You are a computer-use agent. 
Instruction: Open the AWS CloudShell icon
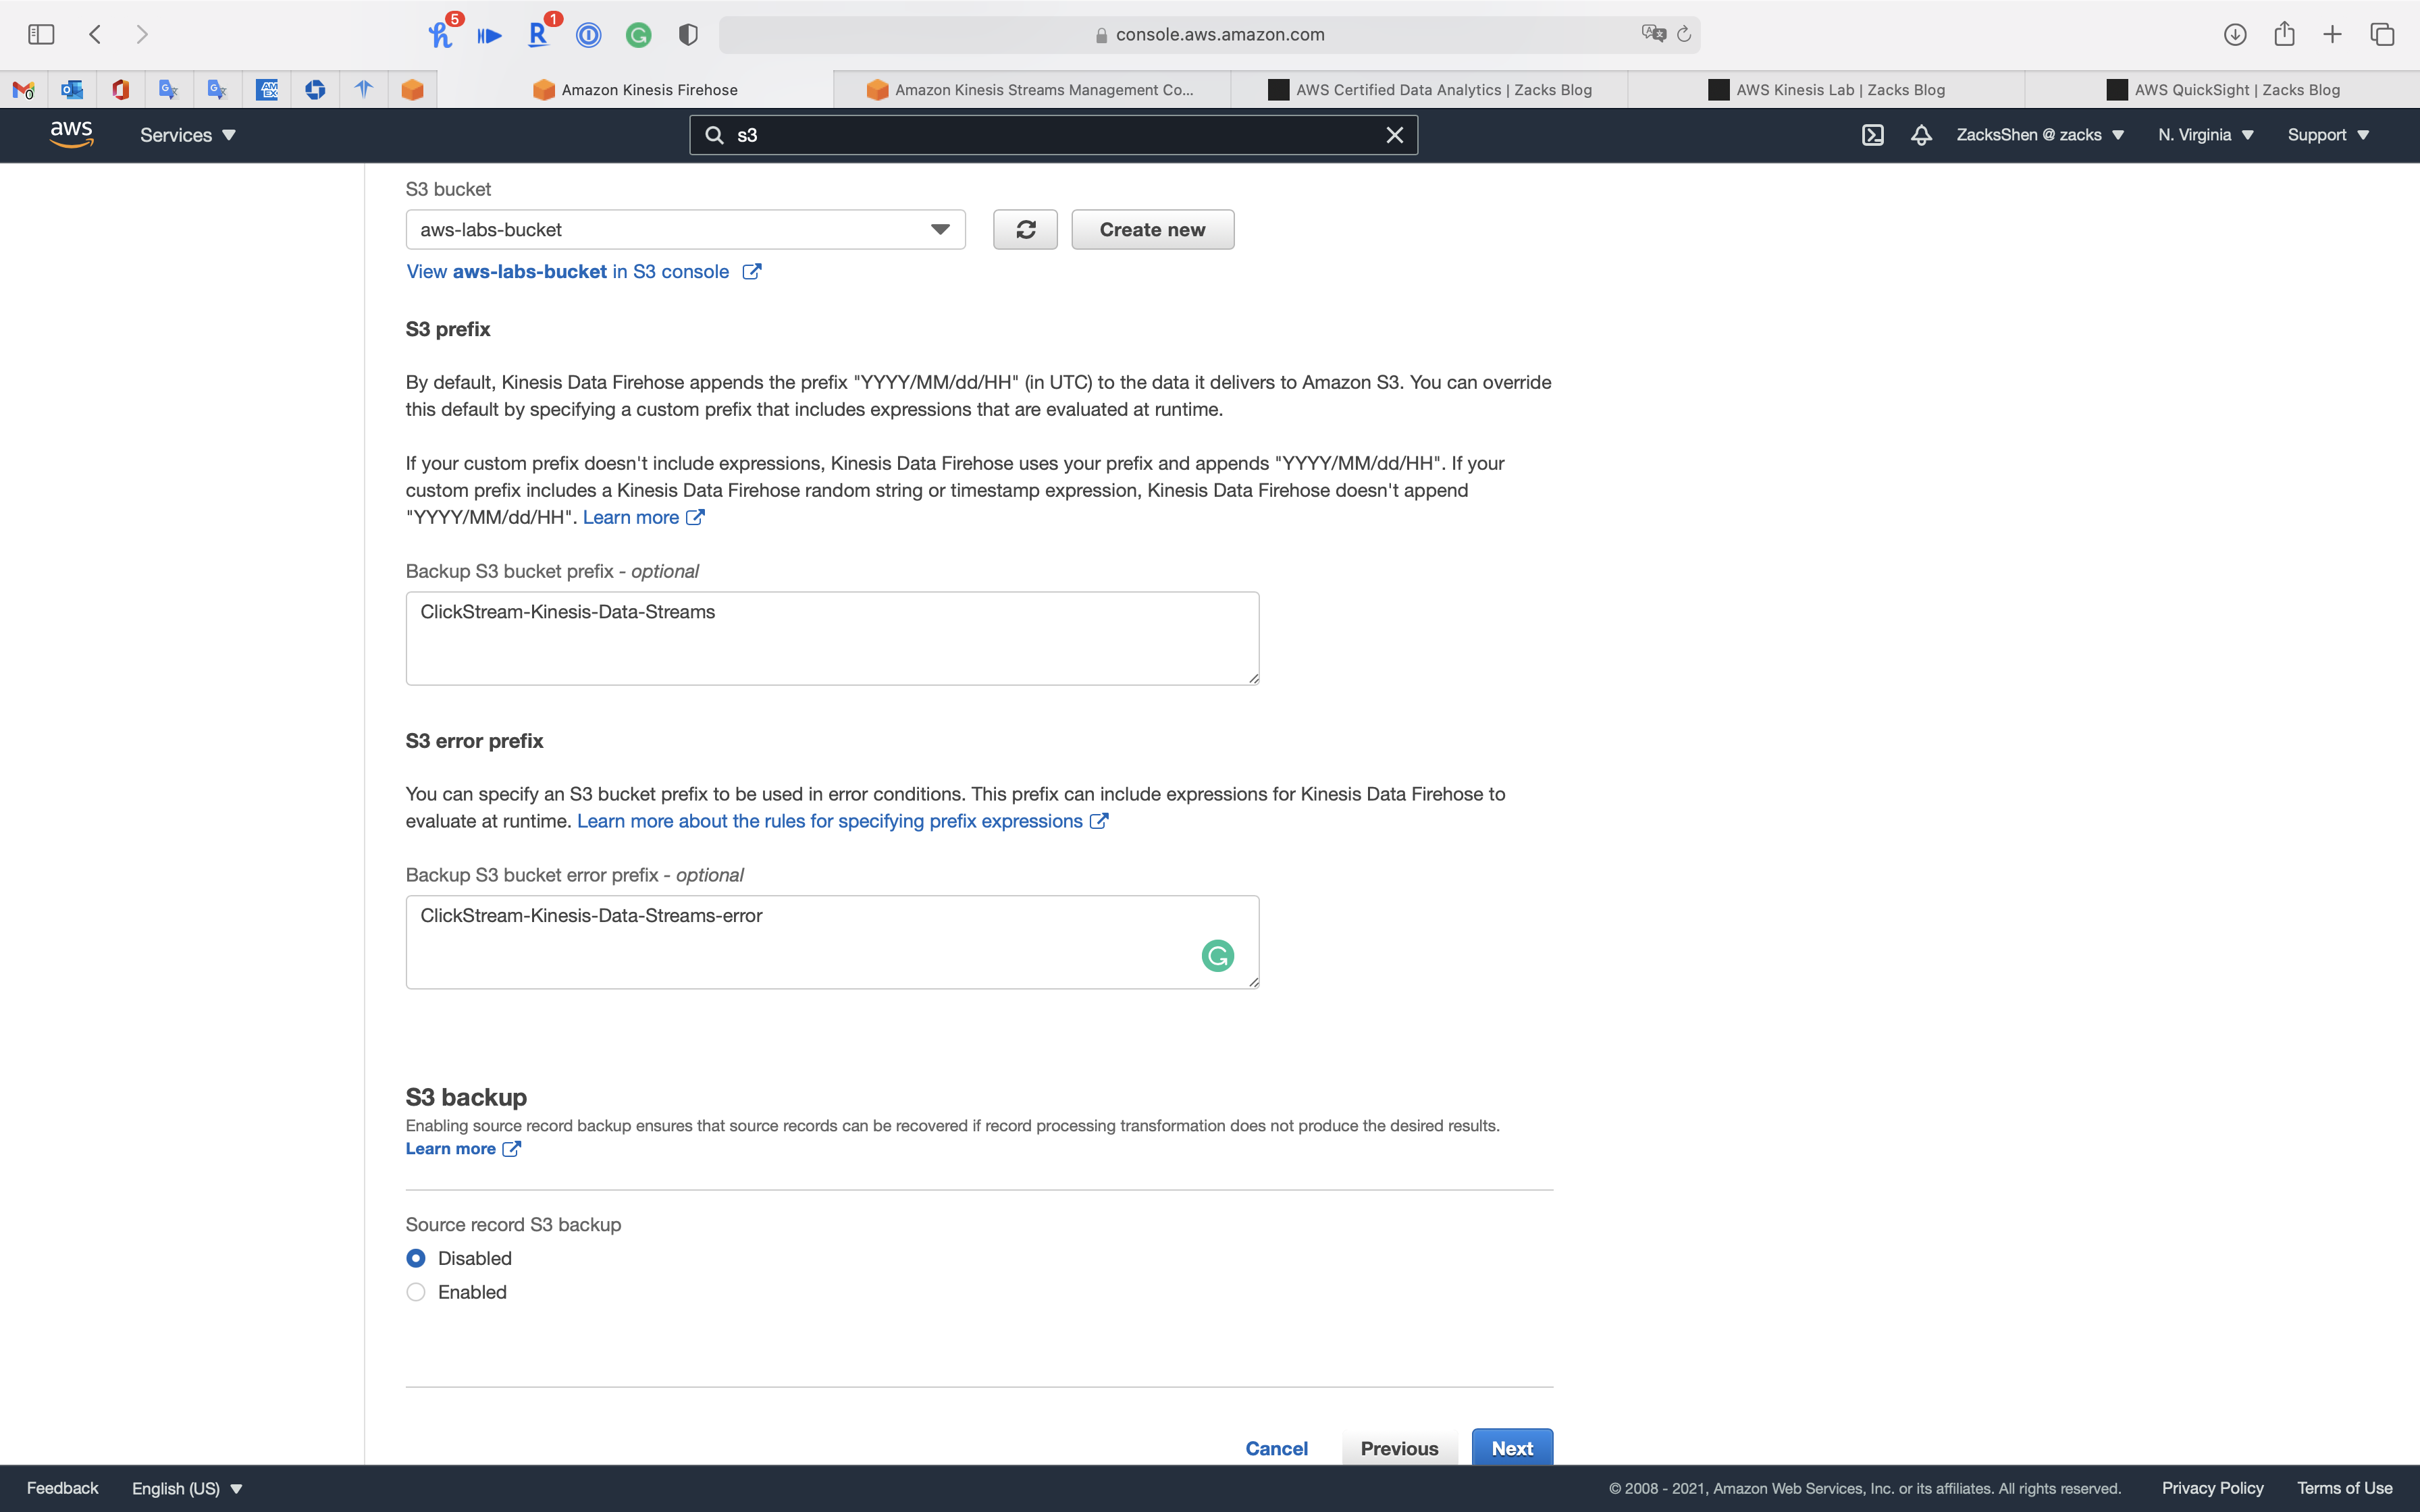coord(1872,135)
